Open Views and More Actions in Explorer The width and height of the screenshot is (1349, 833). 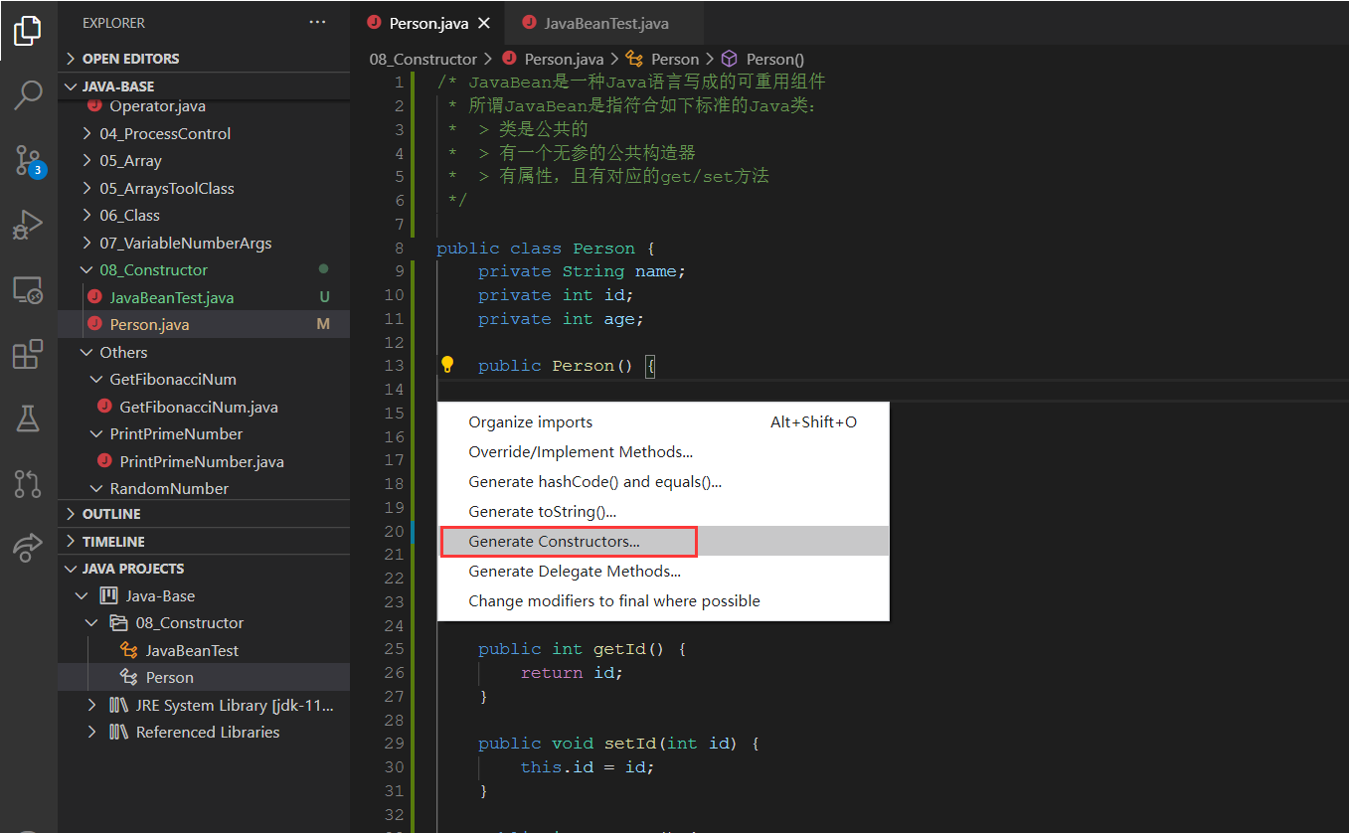(317, 22)
